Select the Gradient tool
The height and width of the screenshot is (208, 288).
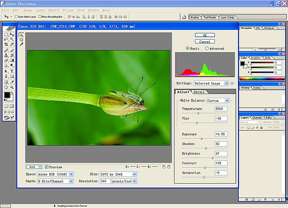(x=12, y=60)
